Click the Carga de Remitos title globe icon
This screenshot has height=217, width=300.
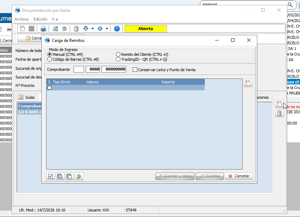(47, 40)
